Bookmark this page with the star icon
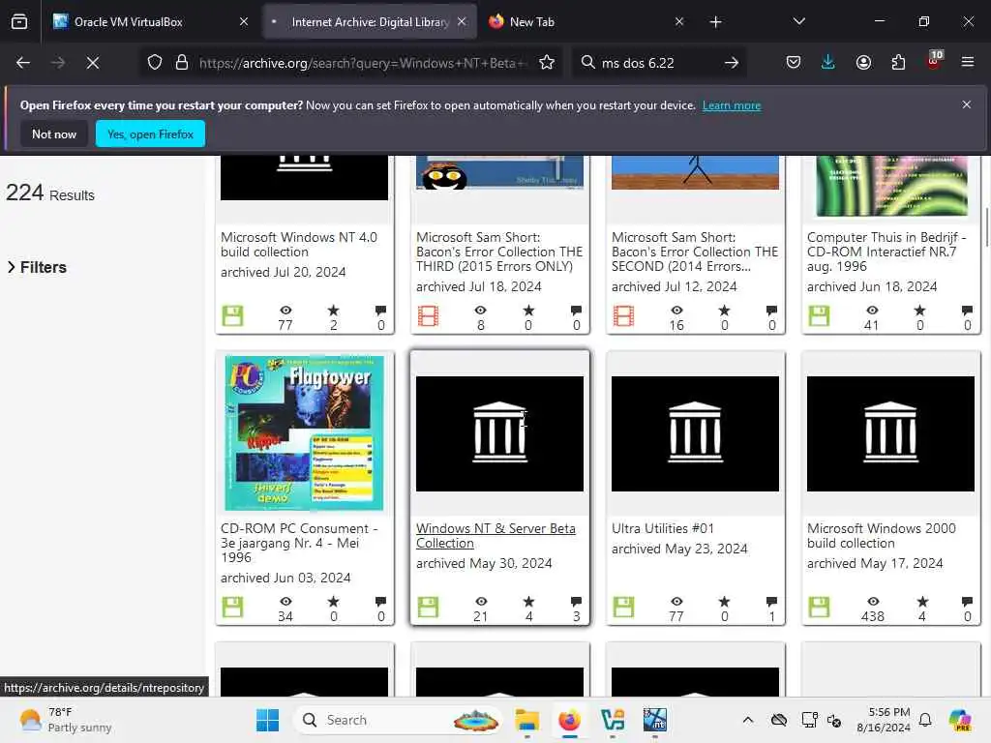 coord(547,63)
